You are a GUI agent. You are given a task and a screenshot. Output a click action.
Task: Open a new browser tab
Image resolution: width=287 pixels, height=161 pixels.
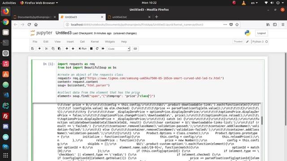(157, 17)
